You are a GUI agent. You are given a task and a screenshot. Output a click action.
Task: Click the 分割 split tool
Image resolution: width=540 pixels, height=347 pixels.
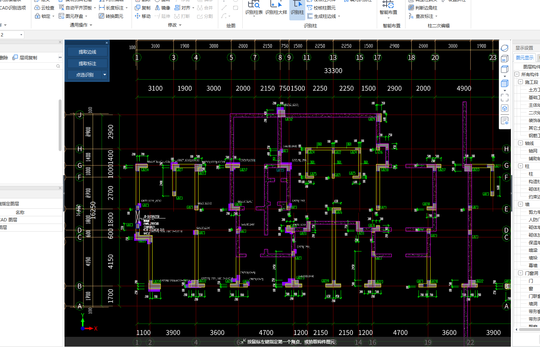click(x=205, y=16)
